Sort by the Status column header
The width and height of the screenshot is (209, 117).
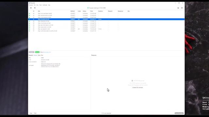tap(85, 11)
